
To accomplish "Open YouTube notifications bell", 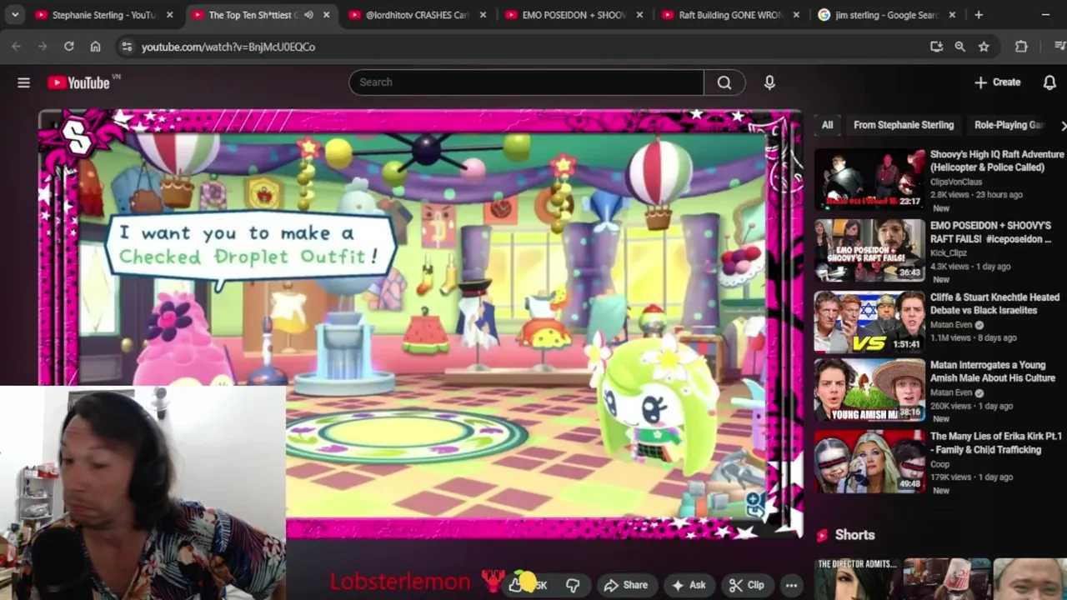I will (1049, 82).
